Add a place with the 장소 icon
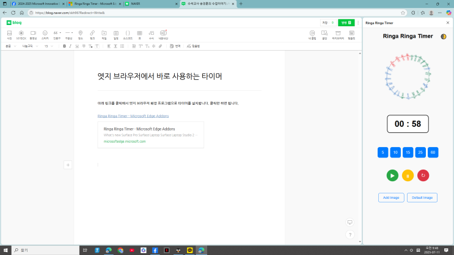 click(x=81, y=34)
